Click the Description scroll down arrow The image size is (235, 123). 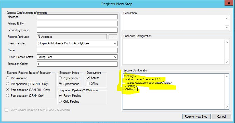point(227,28)
